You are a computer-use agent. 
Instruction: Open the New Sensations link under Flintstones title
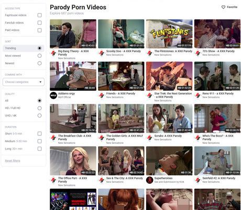pos(163,55)
